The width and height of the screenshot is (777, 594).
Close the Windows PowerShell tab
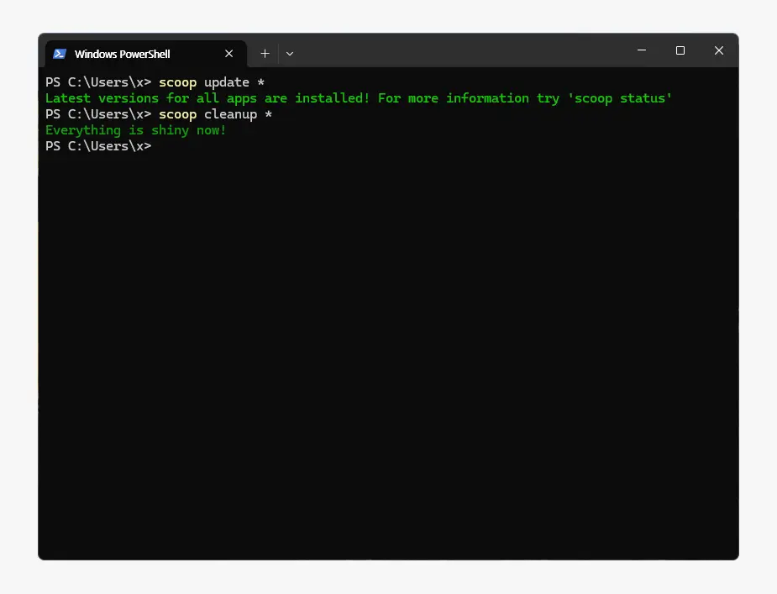point(229,54)
